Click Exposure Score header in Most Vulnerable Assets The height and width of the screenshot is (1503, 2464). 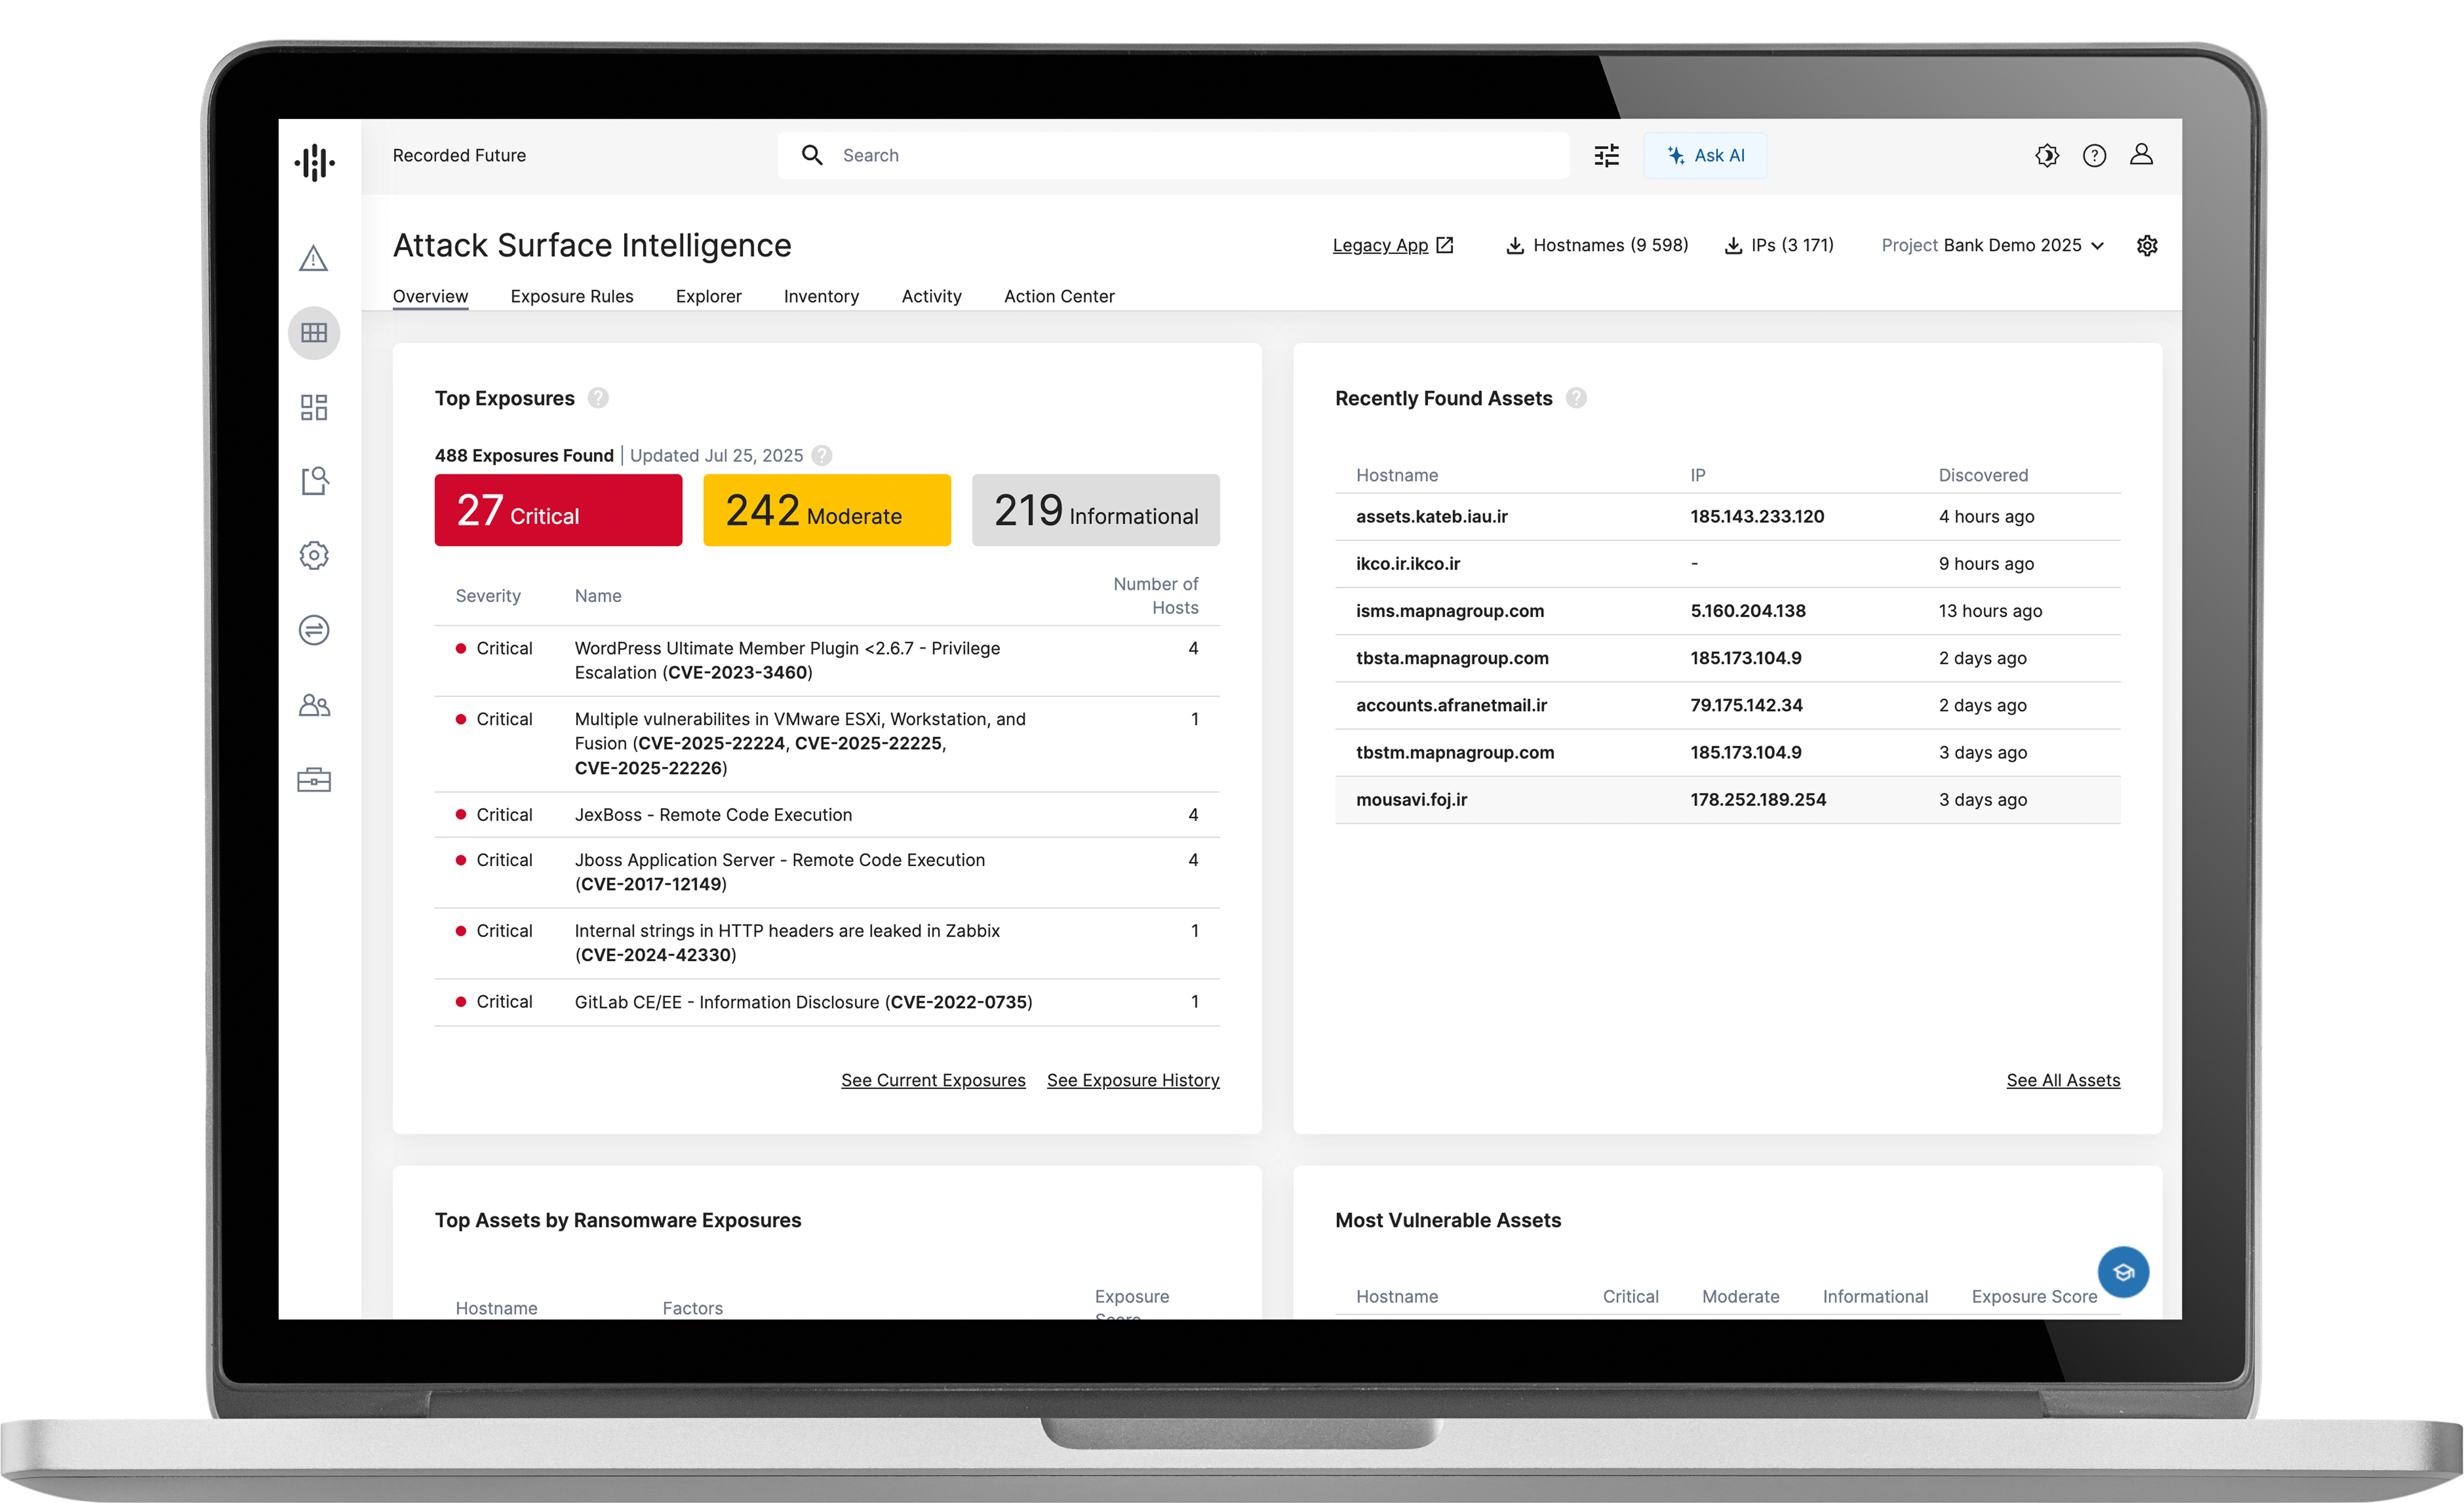coord(2034,1296)
